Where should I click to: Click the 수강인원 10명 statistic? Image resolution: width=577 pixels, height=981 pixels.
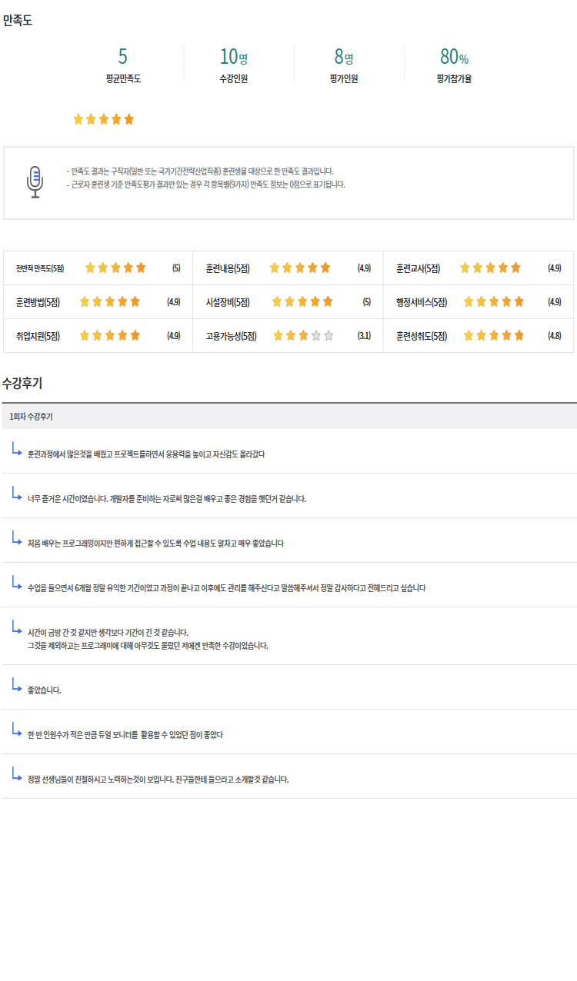coord(233,57)
